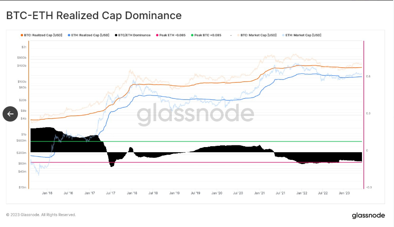Image resolution: width=394 pixels, height=227 pixels.
Task: Click the glassnode logo at bottom right
Action: click(x=368, y=216)
